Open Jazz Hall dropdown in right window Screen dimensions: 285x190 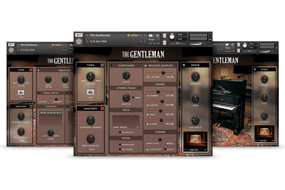(273, 141)
